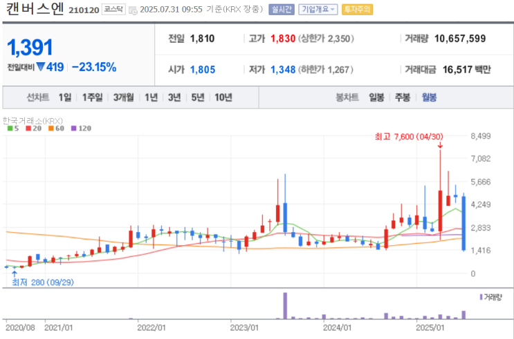Screen dimensions: 514x339
Task: Choose the 1년 chart range
Action: 151,97
